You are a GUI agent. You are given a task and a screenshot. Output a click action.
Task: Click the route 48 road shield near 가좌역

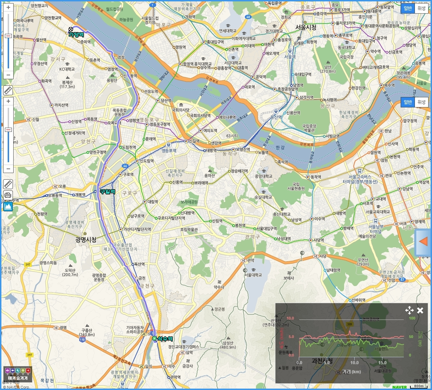248,17
